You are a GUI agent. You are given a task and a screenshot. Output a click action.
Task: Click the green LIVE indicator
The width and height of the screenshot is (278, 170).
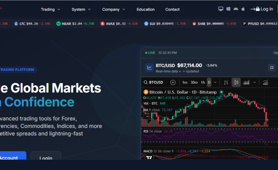point(150,53)
